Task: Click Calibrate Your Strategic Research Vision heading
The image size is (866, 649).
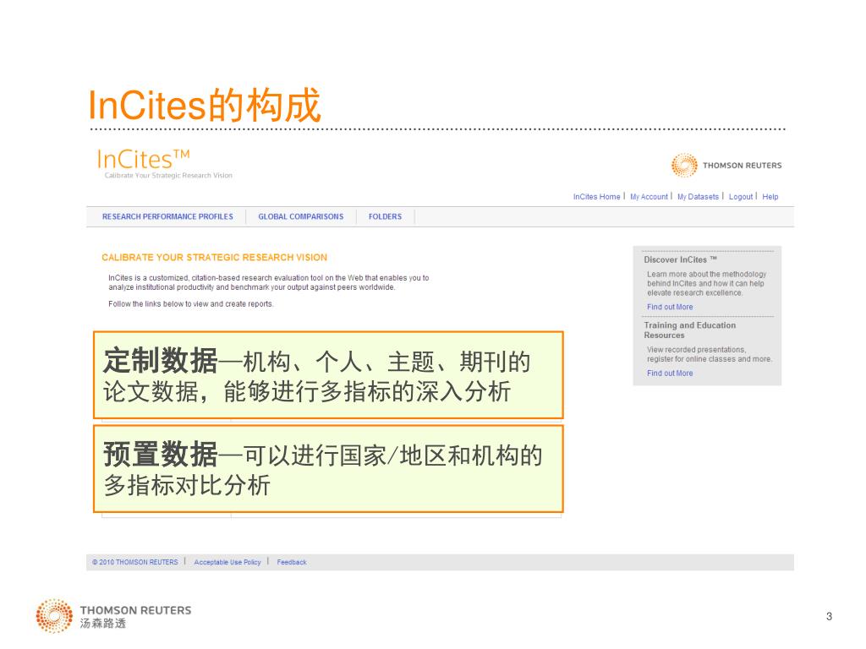Action: pos(214,258)
